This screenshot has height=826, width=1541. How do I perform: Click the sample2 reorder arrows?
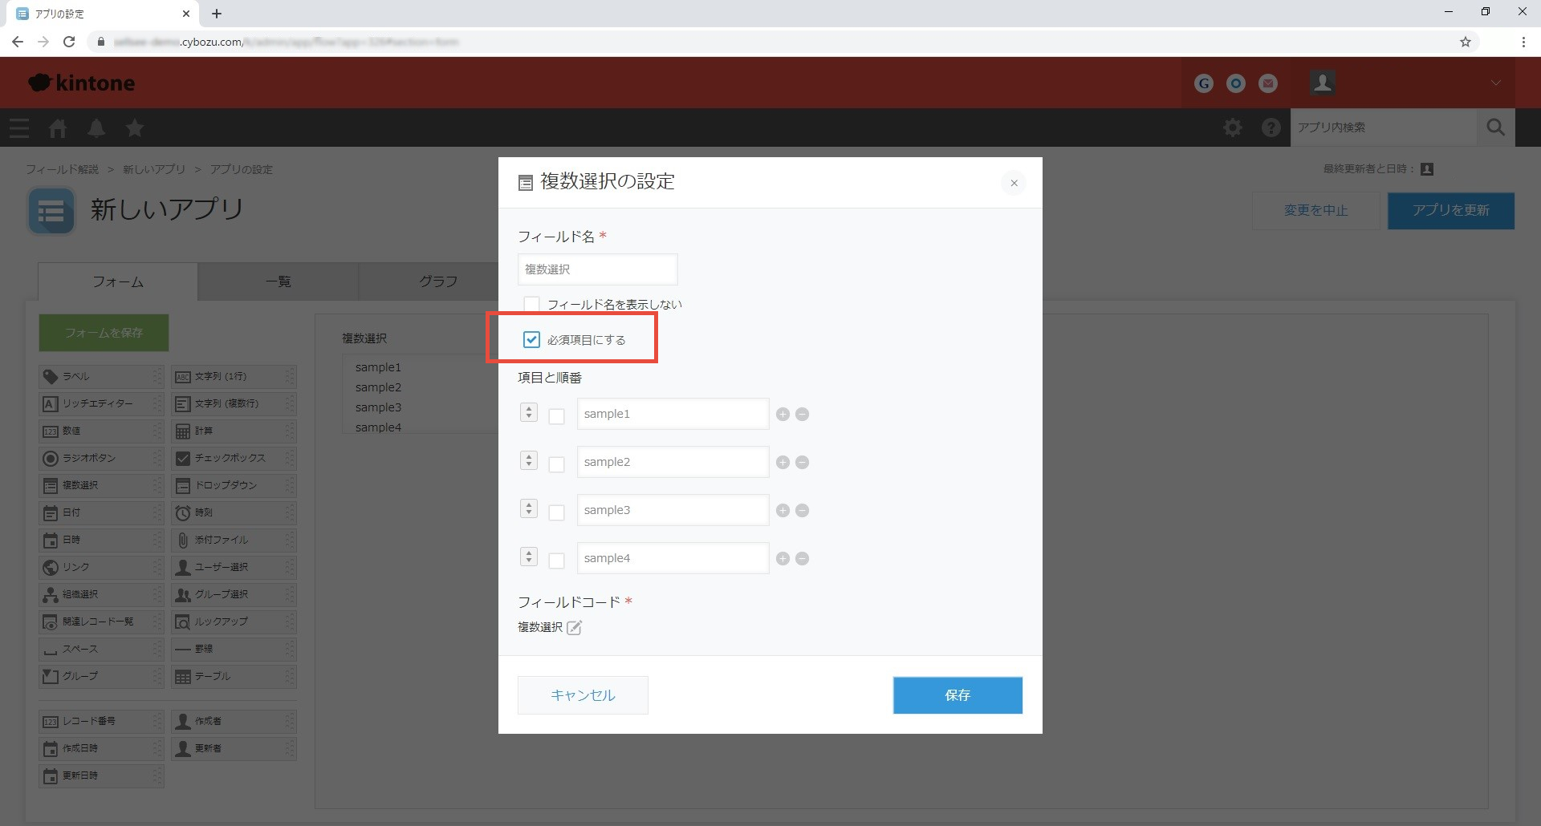[x=528, y=460]
